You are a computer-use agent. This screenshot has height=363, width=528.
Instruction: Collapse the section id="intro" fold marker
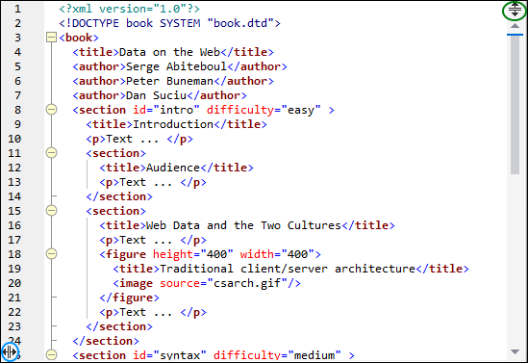[x=51, y=110]
